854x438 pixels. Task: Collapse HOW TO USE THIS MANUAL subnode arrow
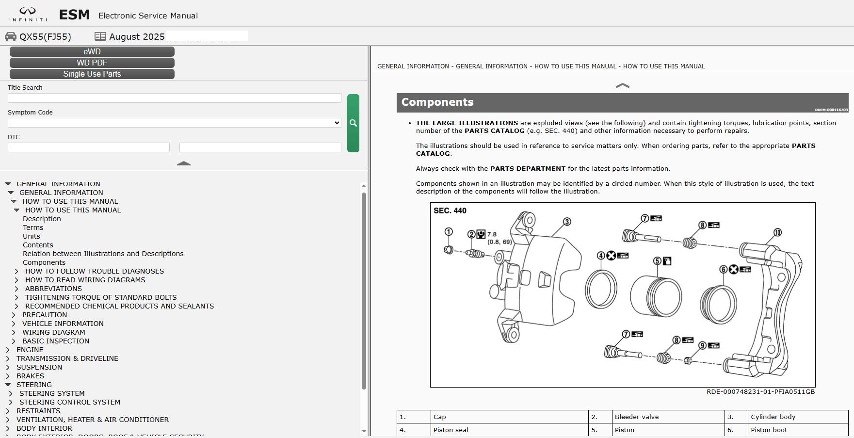pos(16,210)
